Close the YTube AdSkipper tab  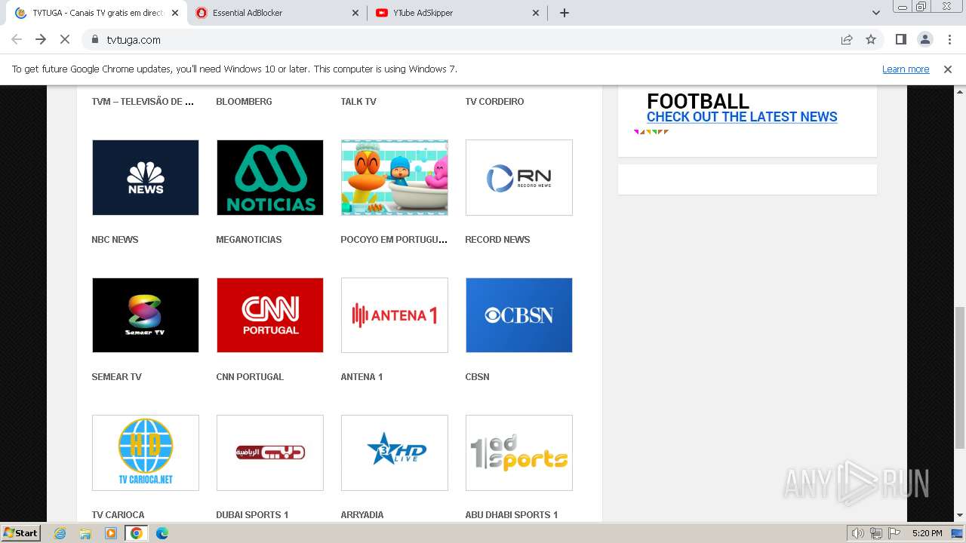(x=536, y=13)
